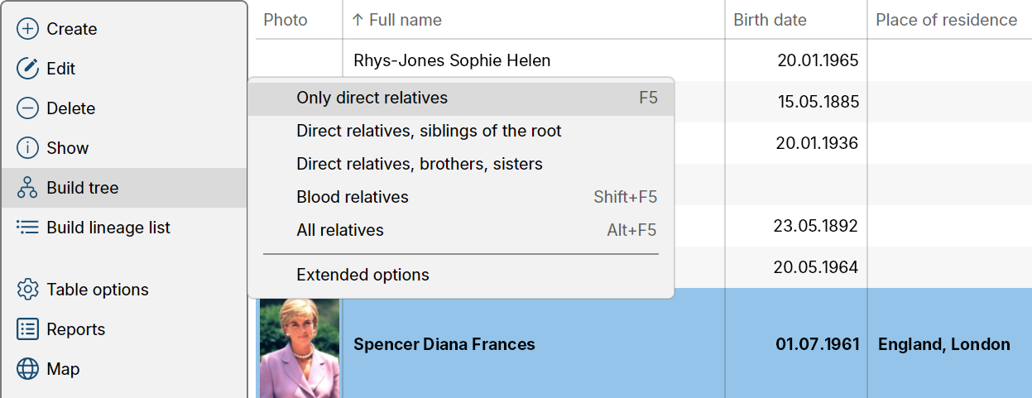Select Direct relatives, siblings of the root
Screen dimensions: 1032x398
point(461,131)
